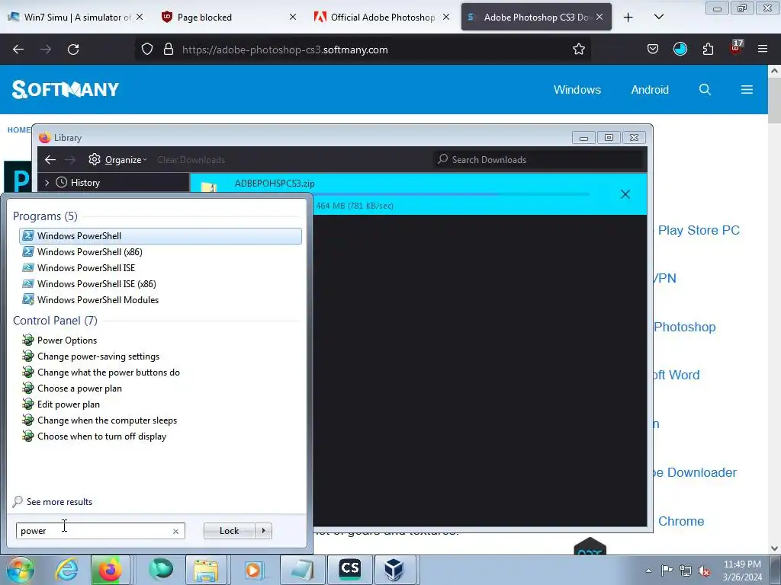This screenshot has width=781, height=585.
Task: Open Power Options control panel
Action: point(160,340)
